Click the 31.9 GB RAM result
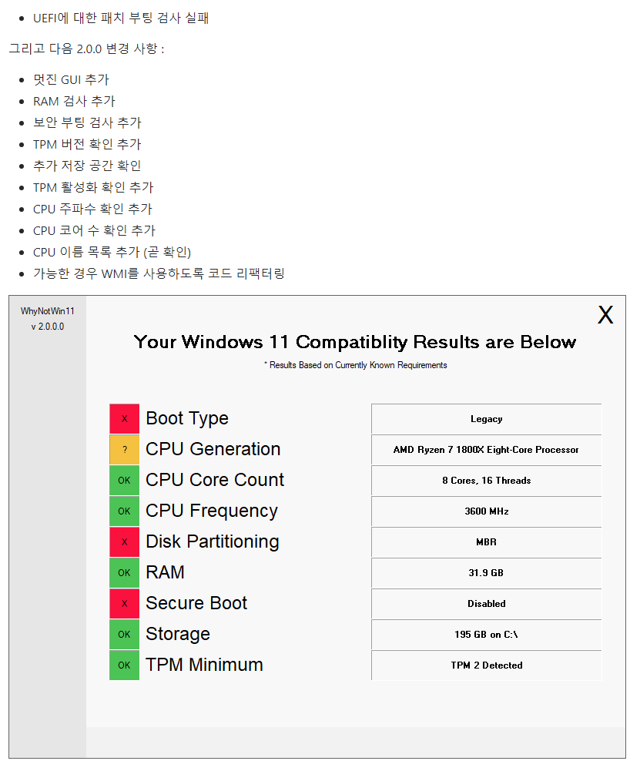This screenshot has width=640, height=771. click(487, 573)
